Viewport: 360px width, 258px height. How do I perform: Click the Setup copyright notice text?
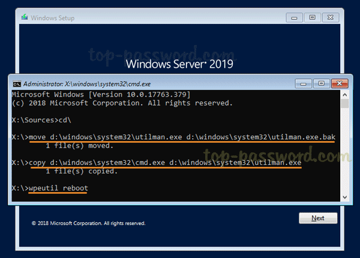88,223
